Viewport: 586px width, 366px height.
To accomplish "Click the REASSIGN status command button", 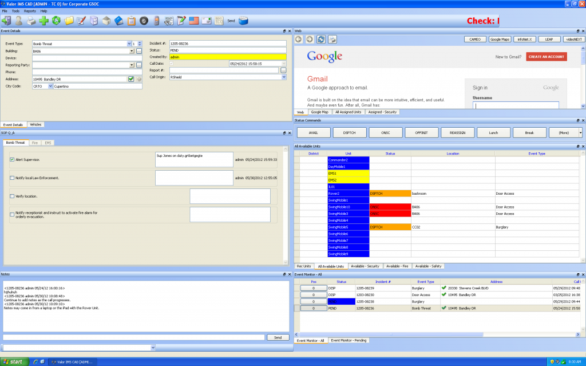I will (457, 132).
